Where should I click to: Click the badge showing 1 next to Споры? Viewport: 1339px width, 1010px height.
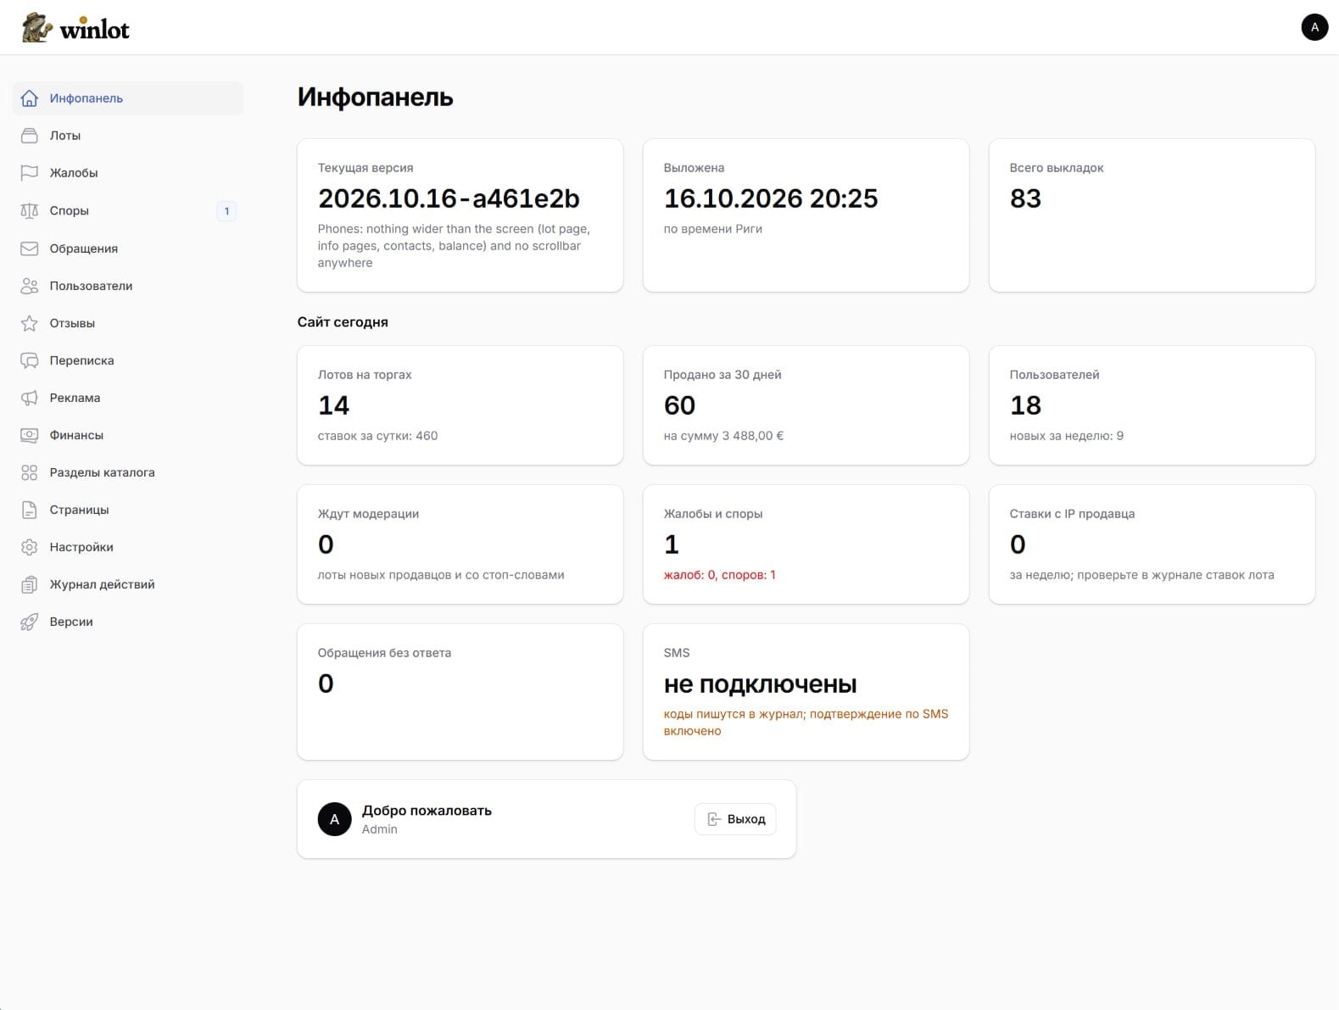pos(226,211)
